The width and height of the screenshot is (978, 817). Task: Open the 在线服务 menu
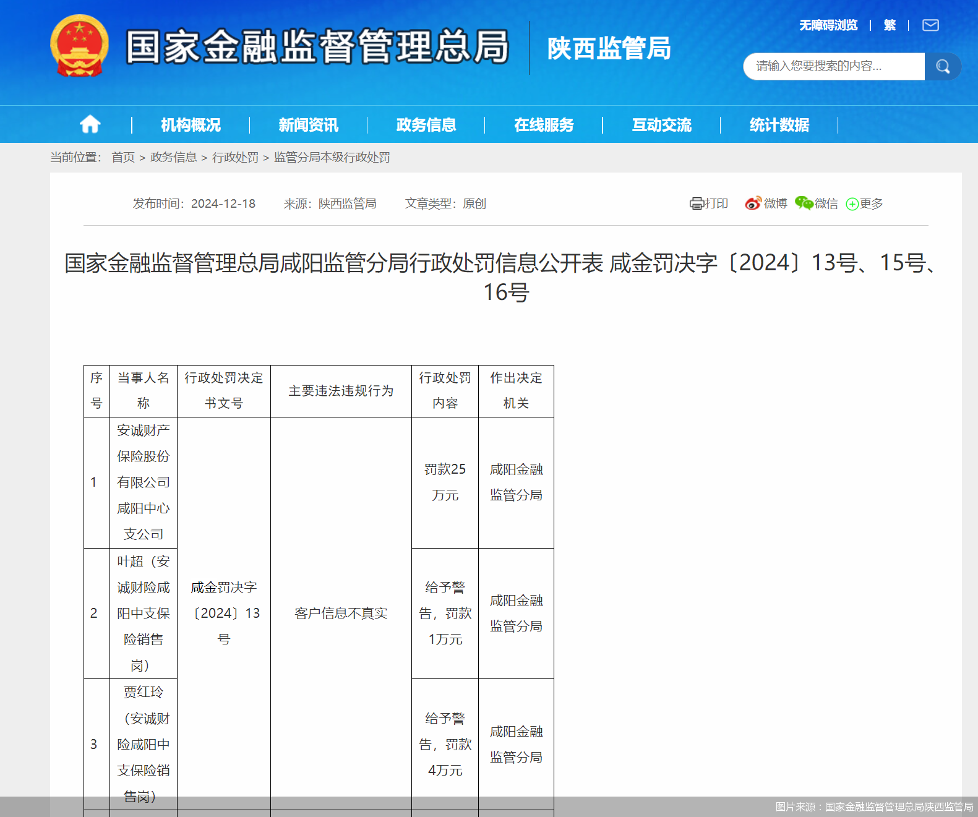tap(544, 125)
